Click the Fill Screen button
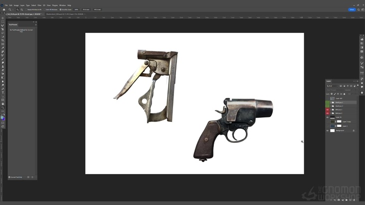This screenshot has width=365, height=205. click(x=97, y=9)
